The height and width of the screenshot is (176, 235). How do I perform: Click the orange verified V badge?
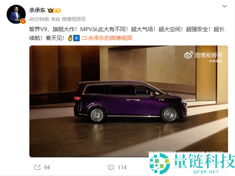point(23,21)
